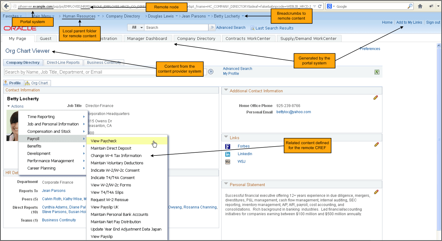442x241 pixels.
Task: Click the Oracle logo
Action: pyautogui.click(x=20, y=28)
